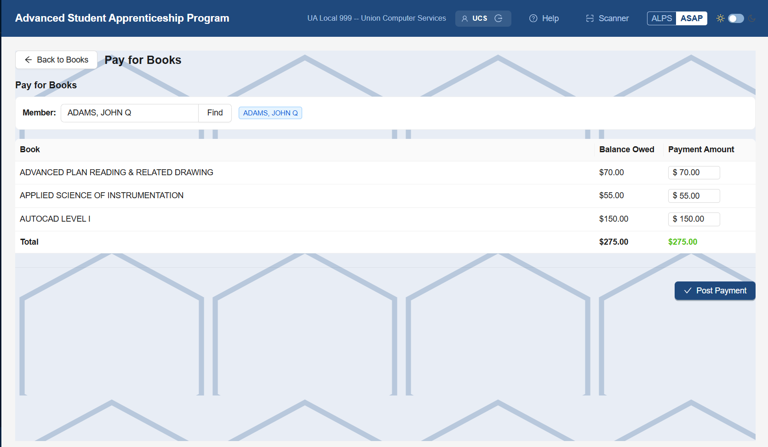Screen dimensions: 768x447
Task: Edit payment amount for Applied Science of Instrumentation
Action: 694,196
